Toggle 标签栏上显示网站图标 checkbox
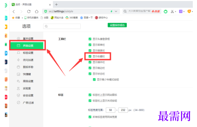197x127 pixels. click(x=90, y=95)
